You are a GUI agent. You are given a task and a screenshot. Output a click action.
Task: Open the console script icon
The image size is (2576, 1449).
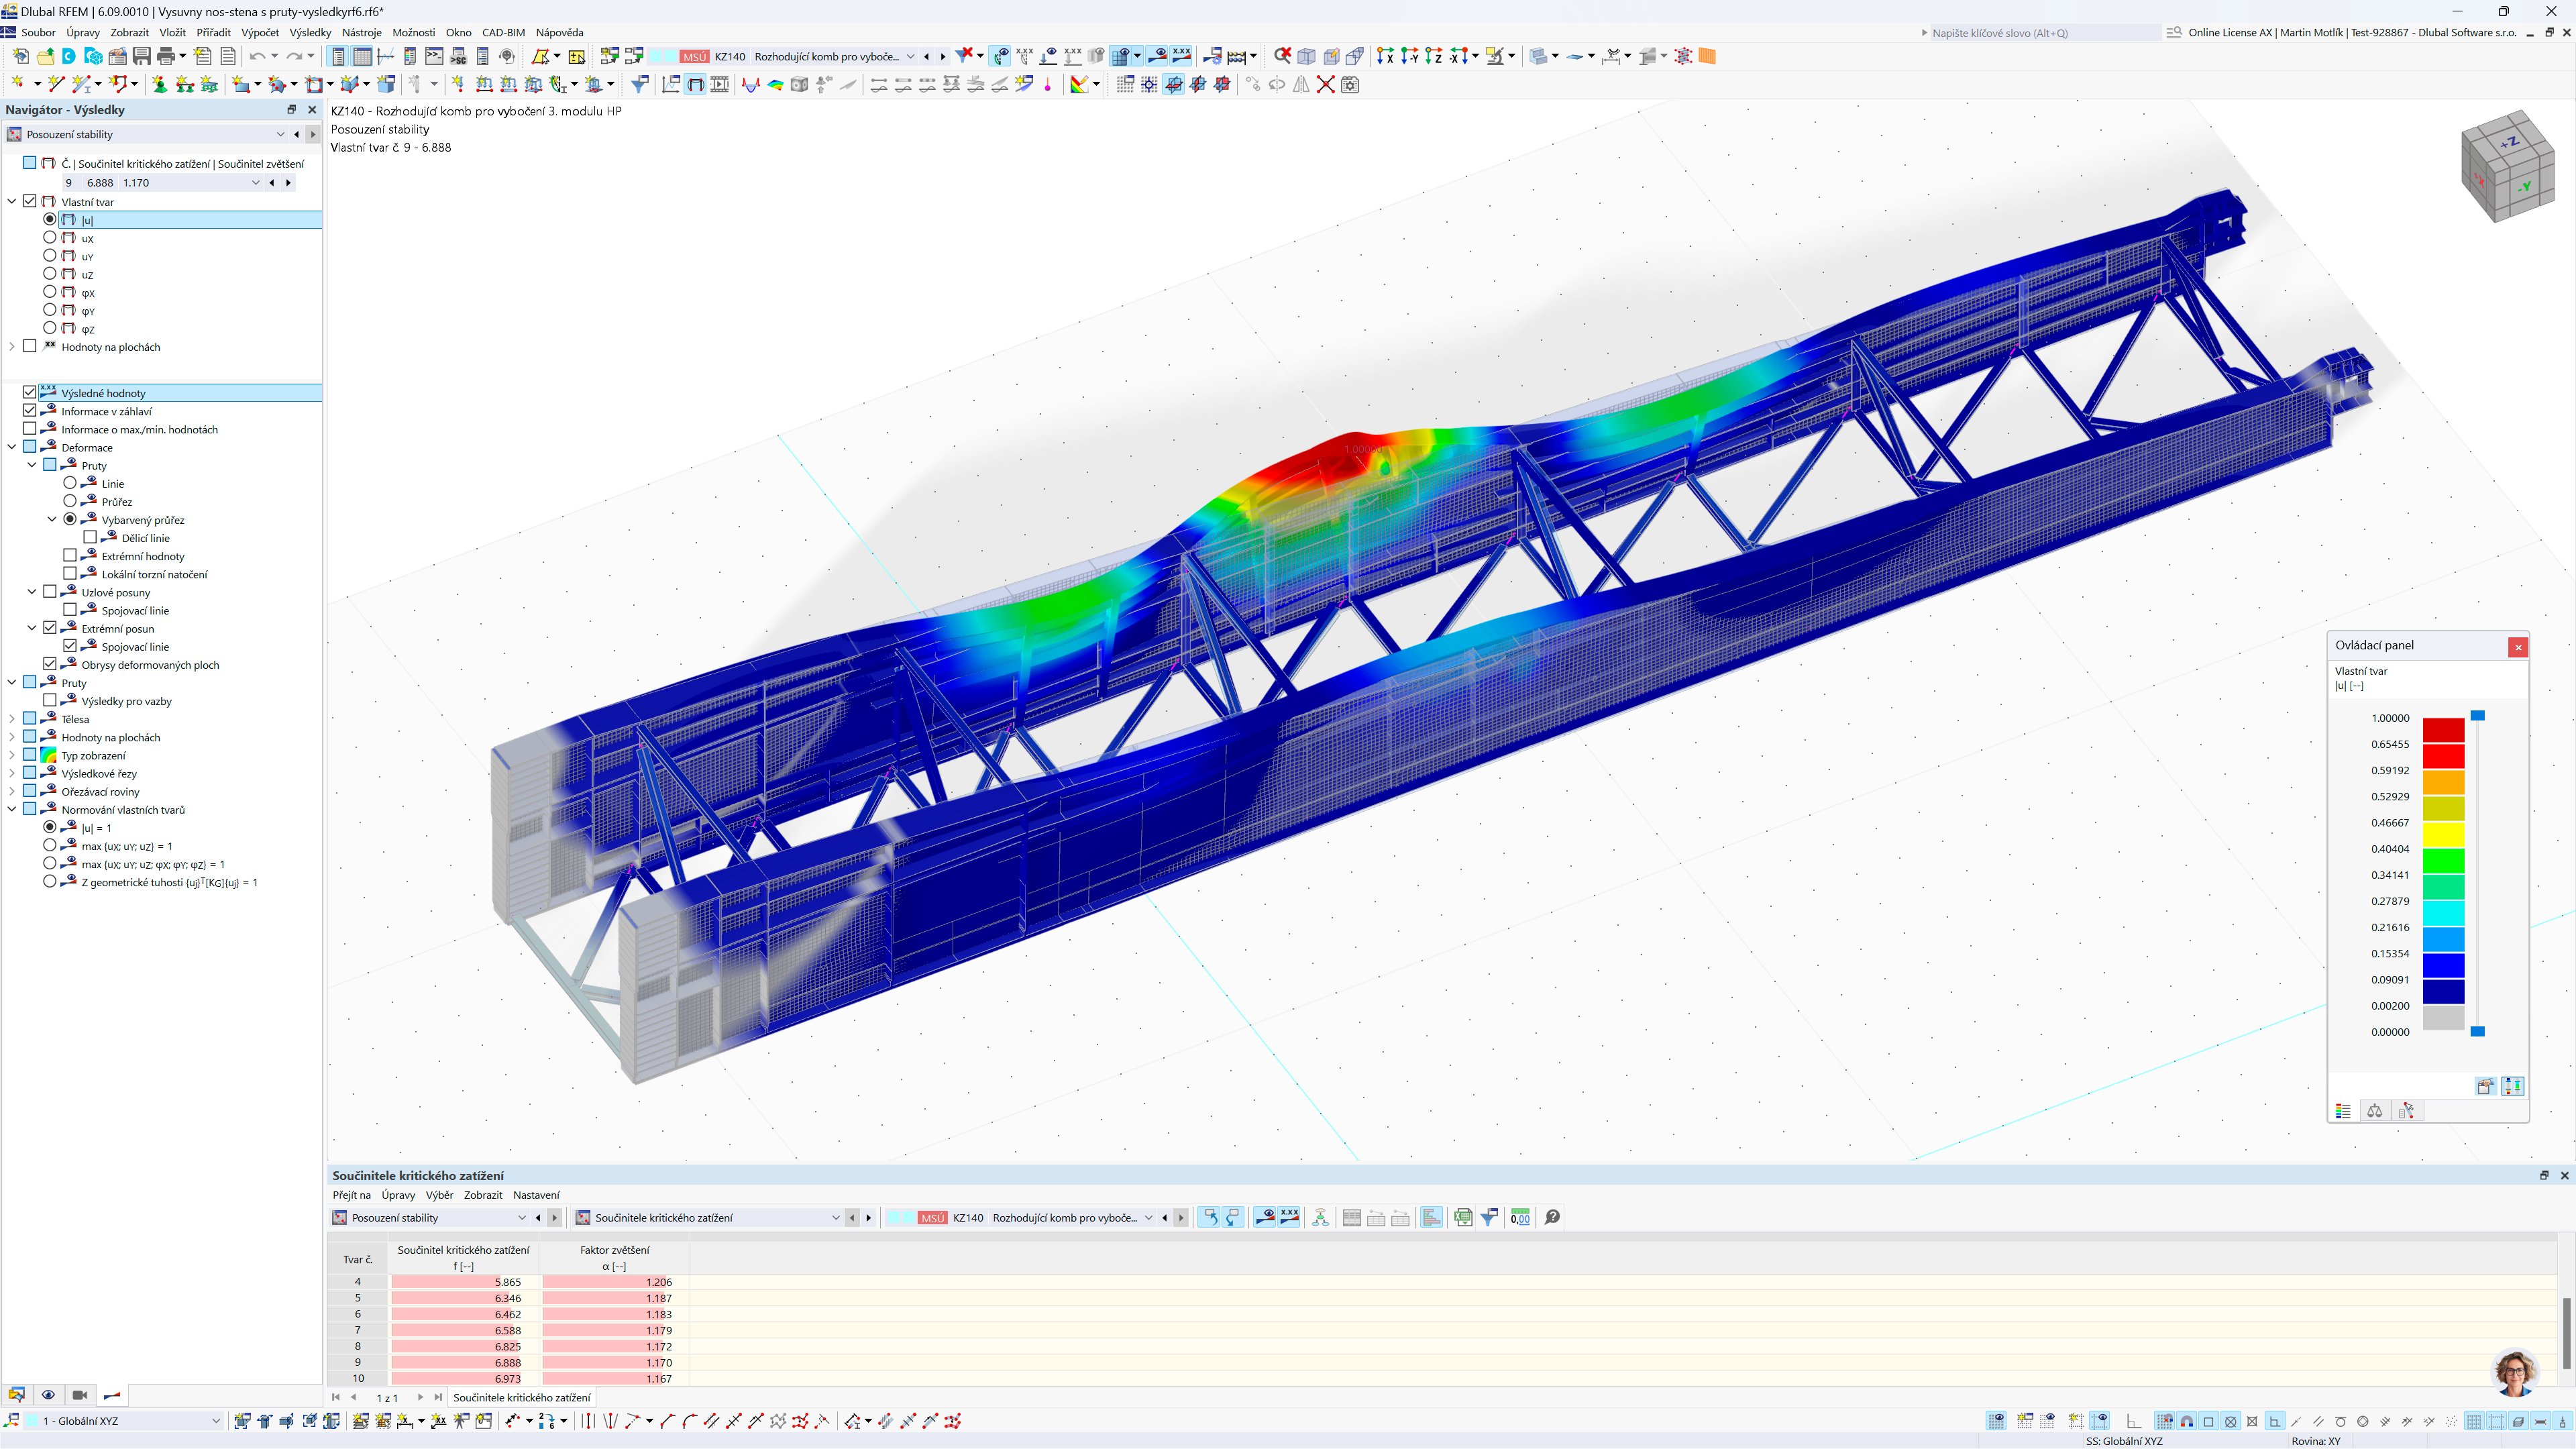434,56
